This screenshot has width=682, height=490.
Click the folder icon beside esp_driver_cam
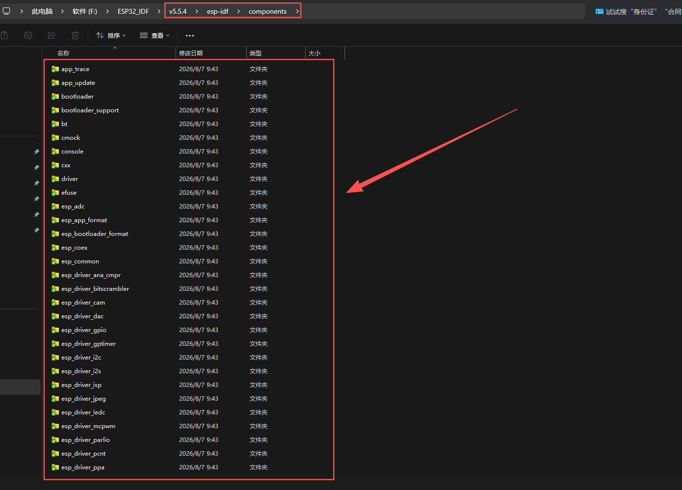(x=55, y=303)
